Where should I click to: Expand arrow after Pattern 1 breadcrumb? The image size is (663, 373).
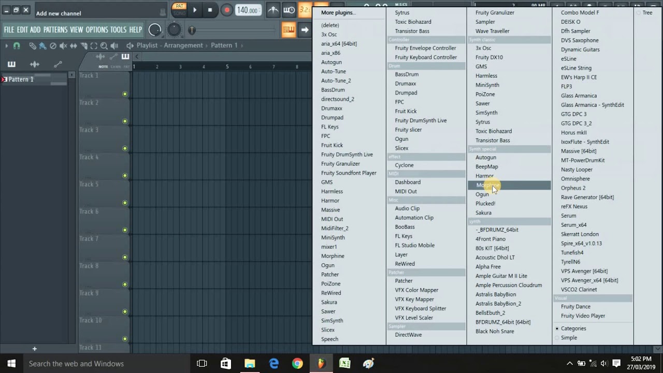click(242, 46)
